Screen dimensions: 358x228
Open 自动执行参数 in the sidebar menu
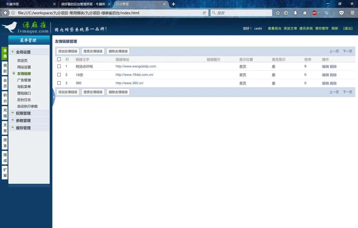coord(27,106)
